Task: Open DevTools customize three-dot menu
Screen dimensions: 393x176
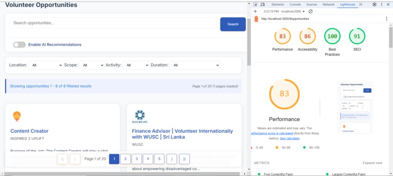Action: 382,4
